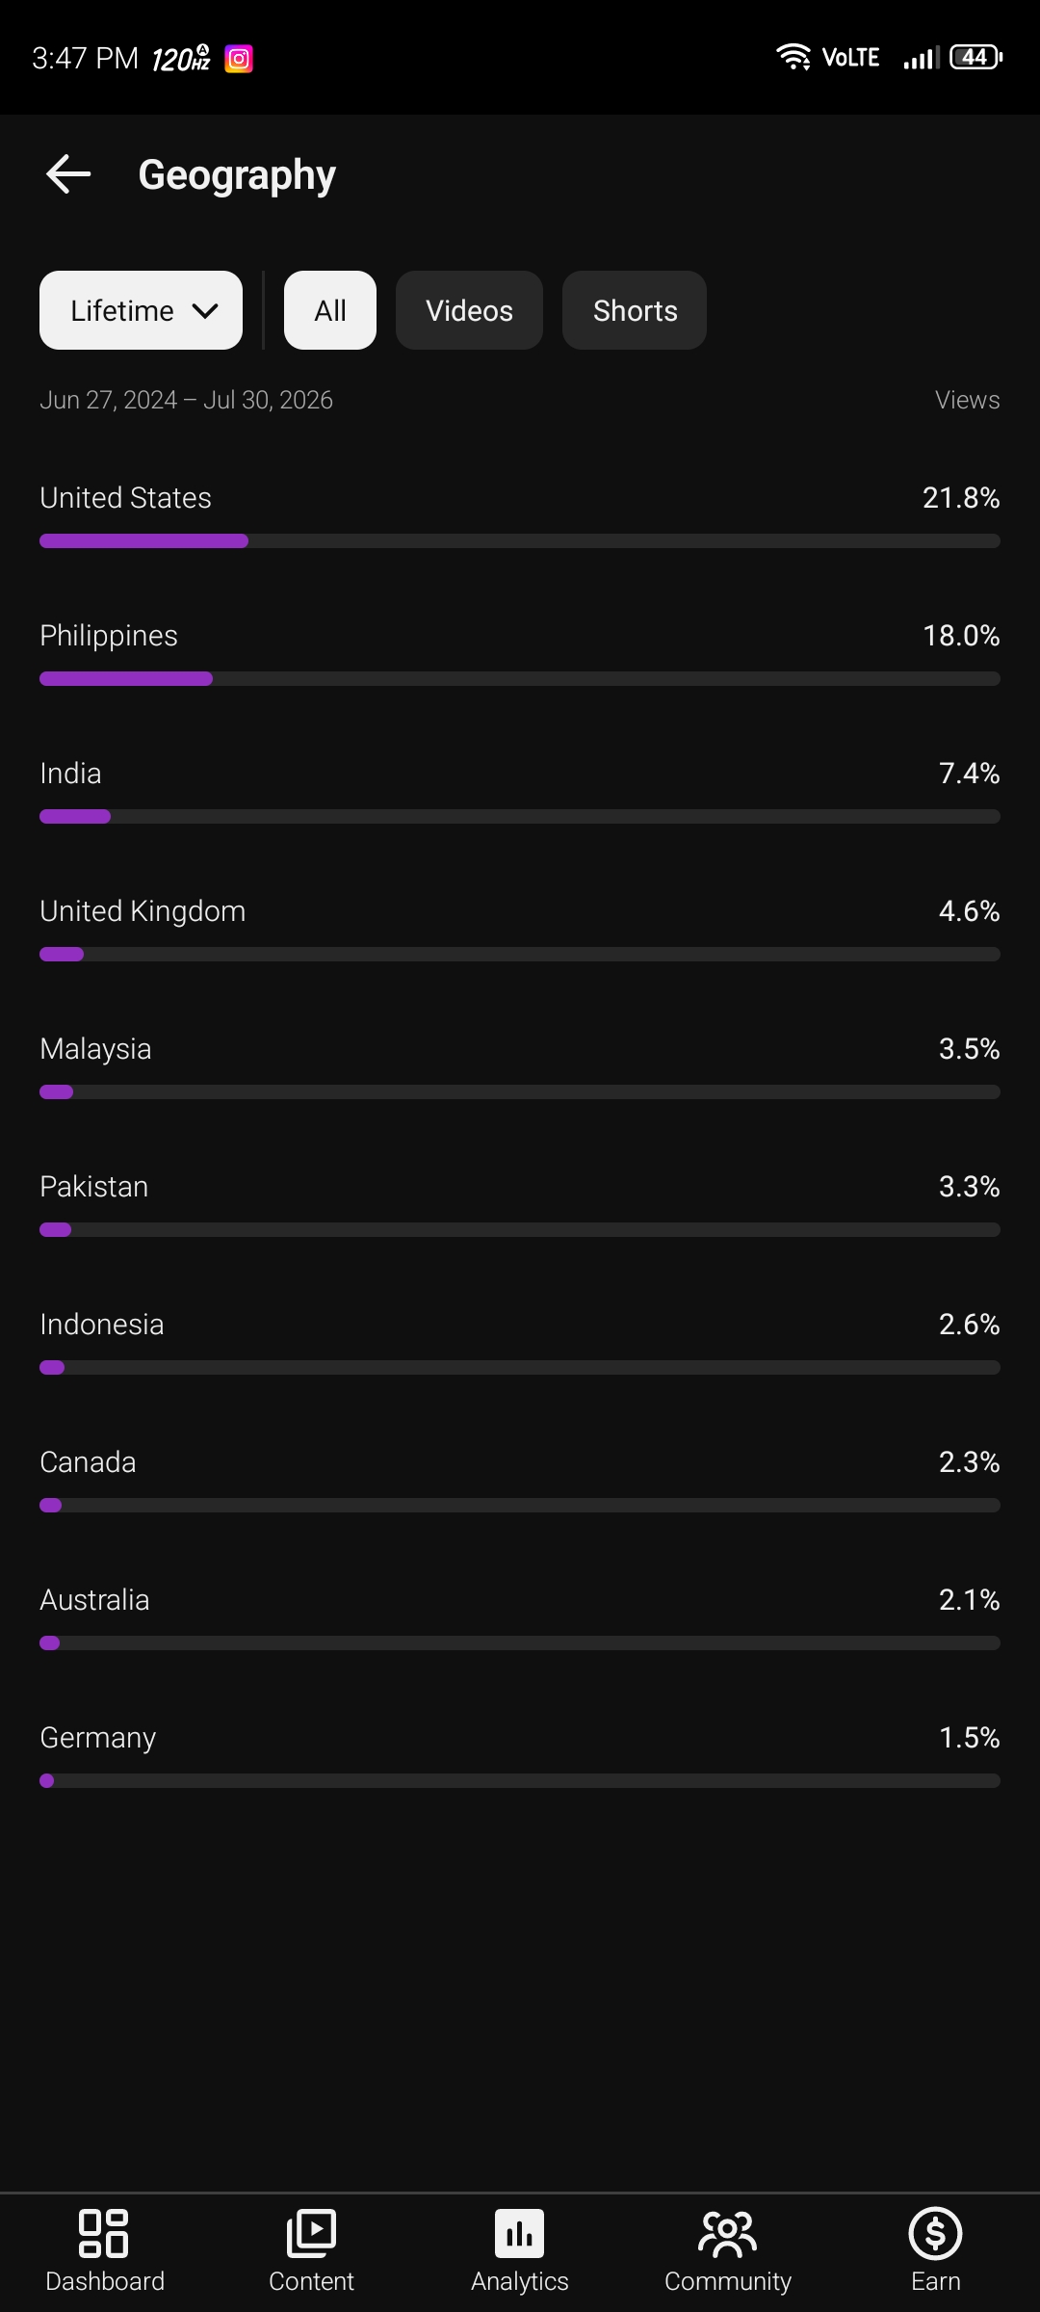This screenshot has height=2312, width=1040.
Task: Open the Community people icon
Action: point(728,2233)
